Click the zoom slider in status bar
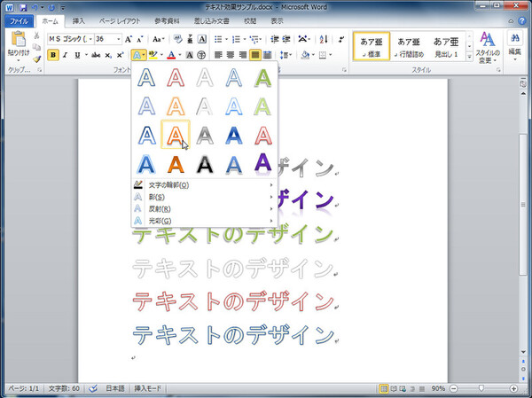The image size is (532, 398). (x=481, y=389)
